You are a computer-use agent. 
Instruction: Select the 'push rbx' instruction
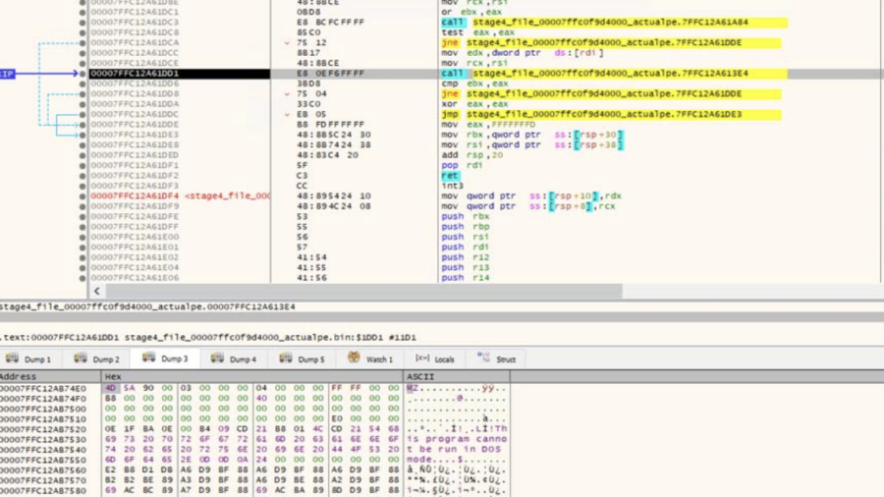(466, 216)
